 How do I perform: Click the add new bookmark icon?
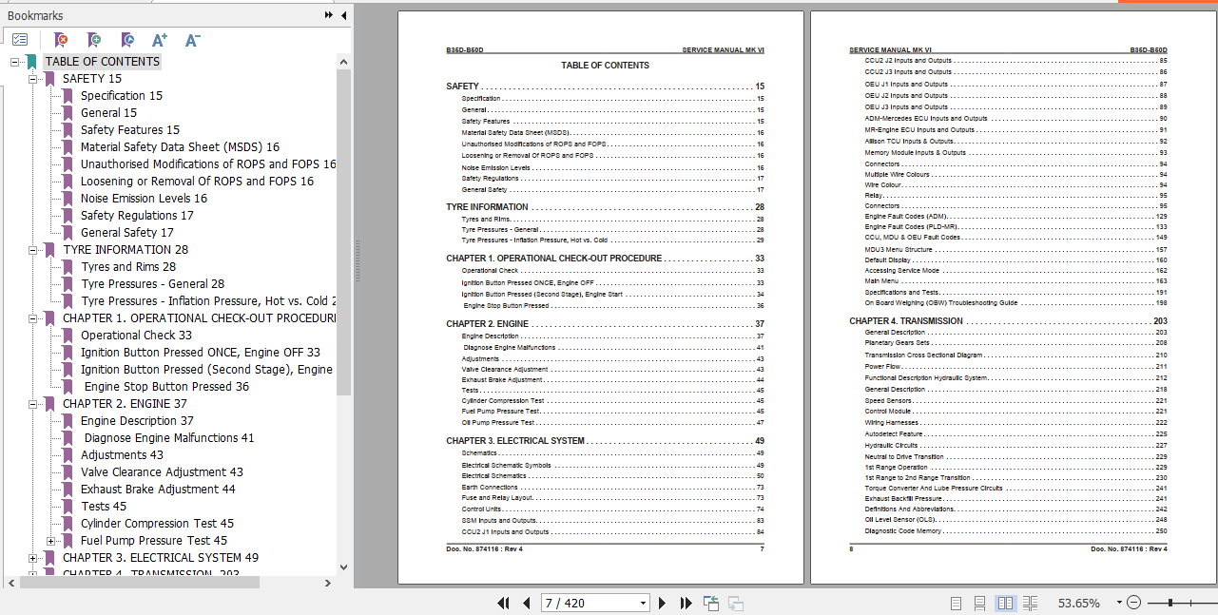[93, 40]
